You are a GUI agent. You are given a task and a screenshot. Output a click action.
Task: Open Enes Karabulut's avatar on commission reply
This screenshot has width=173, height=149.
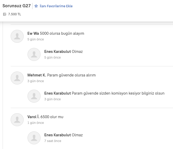click(x=34, y=96)
